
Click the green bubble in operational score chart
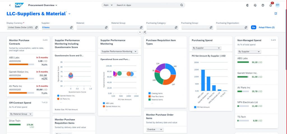119,73
